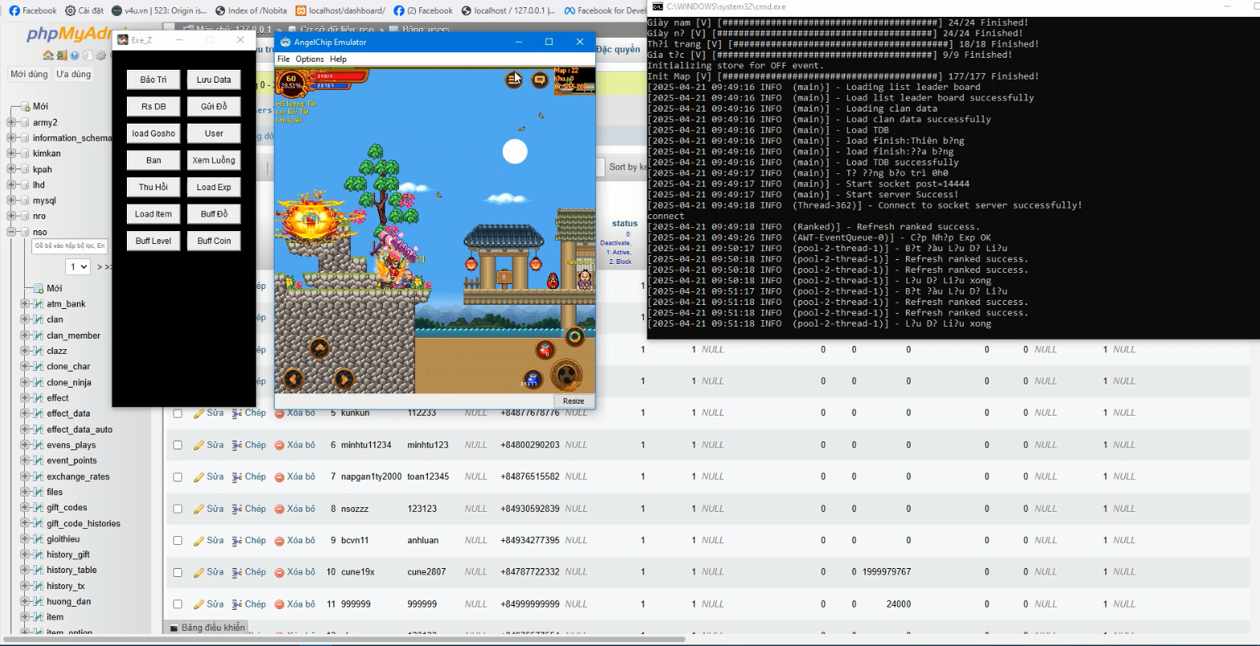Expand the mysql database node
Image resolution: width=1260 pixels, height=646 pixels.
tap(10, 201)
